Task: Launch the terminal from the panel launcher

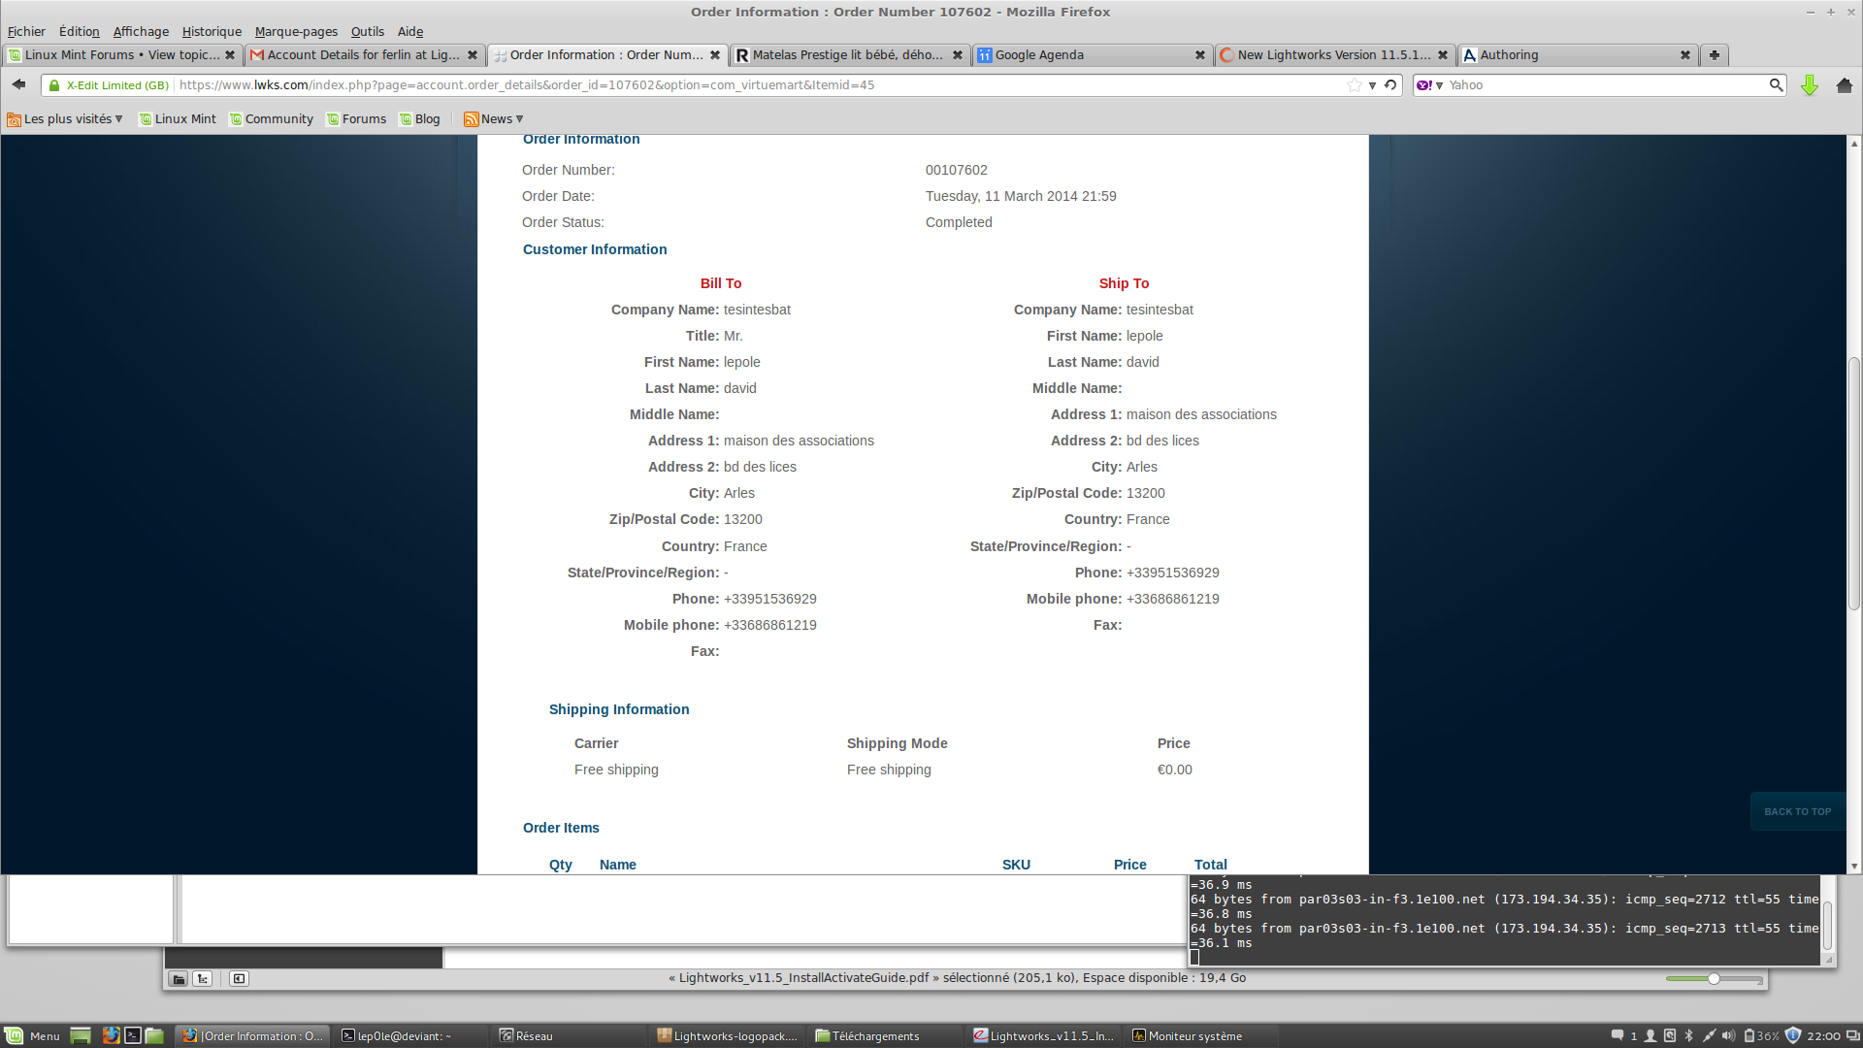Action: tap(133, 1035)
